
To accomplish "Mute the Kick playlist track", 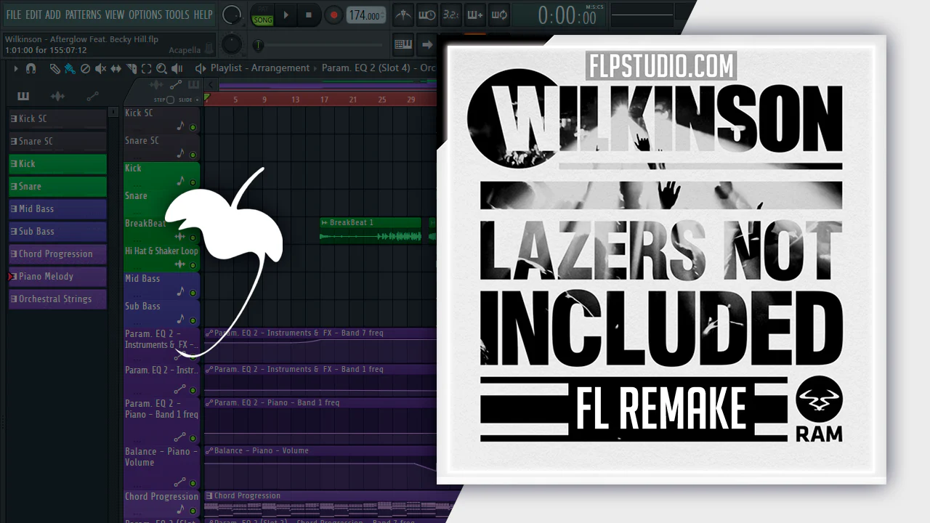I will click(193, 182).
